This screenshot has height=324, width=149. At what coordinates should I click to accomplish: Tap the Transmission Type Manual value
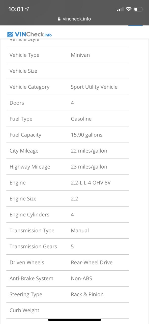(80, 230)
